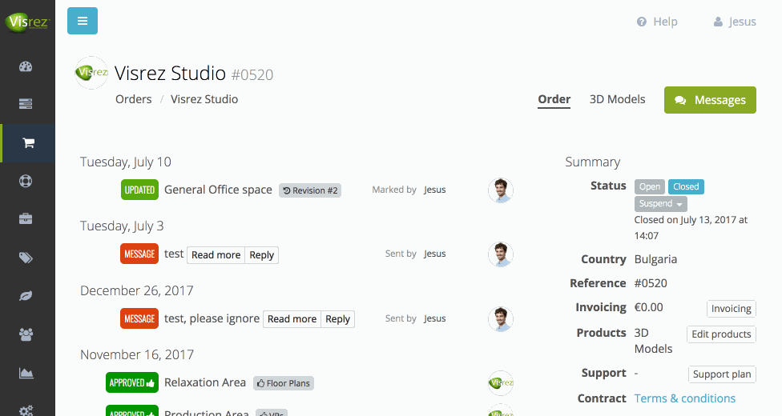This screenshot has height=416, width=782.
Task: Set order status to Open
Action: 649,186
